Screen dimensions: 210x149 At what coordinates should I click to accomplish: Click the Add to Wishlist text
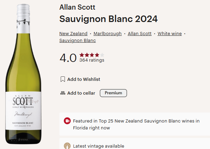pos(84,79)
